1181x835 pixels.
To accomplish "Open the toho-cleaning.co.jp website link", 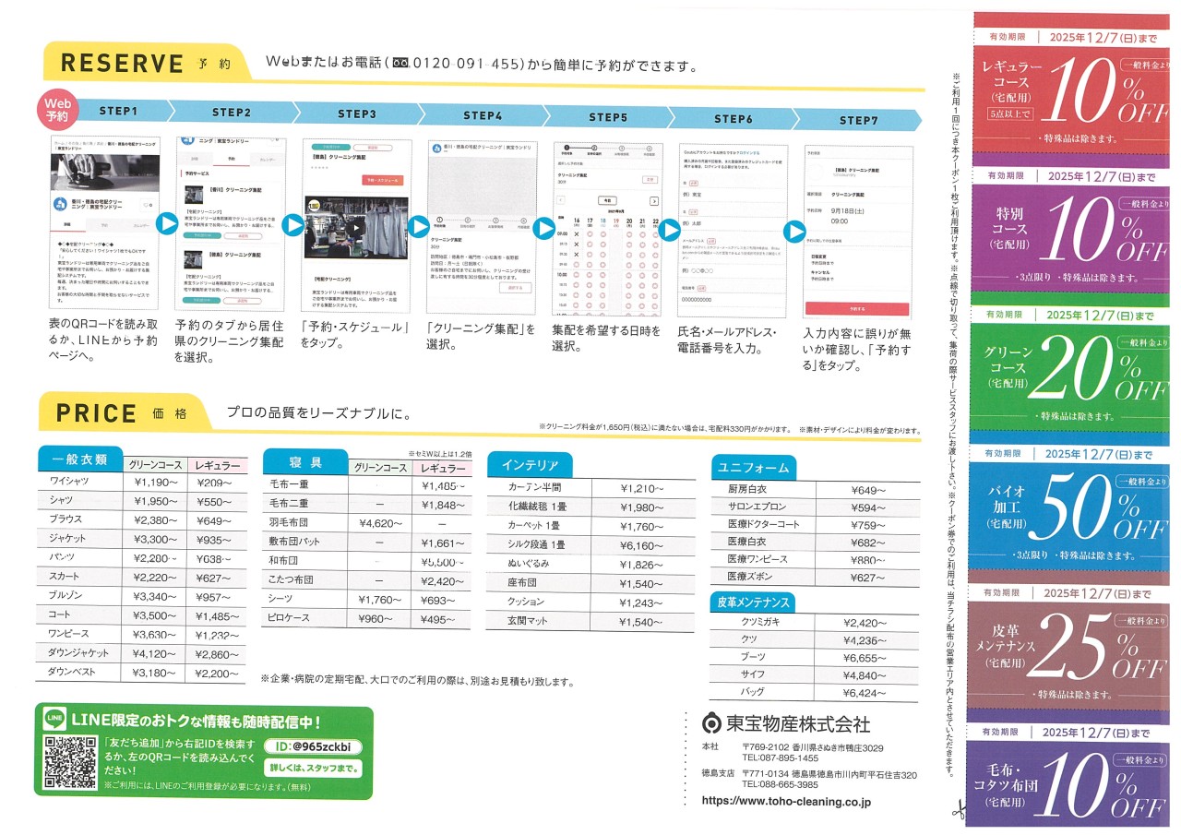I will (x=786, y=802).
